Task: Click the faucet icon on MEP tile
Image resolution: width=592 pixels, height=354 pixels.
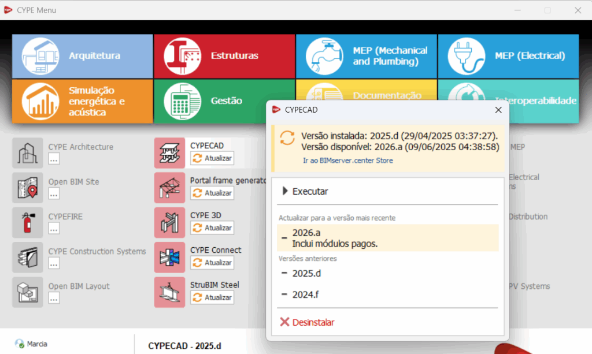Action: [324, 56]
